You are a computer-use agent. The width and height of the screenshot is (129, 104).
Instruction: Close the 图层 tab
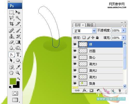coord(83,25)
